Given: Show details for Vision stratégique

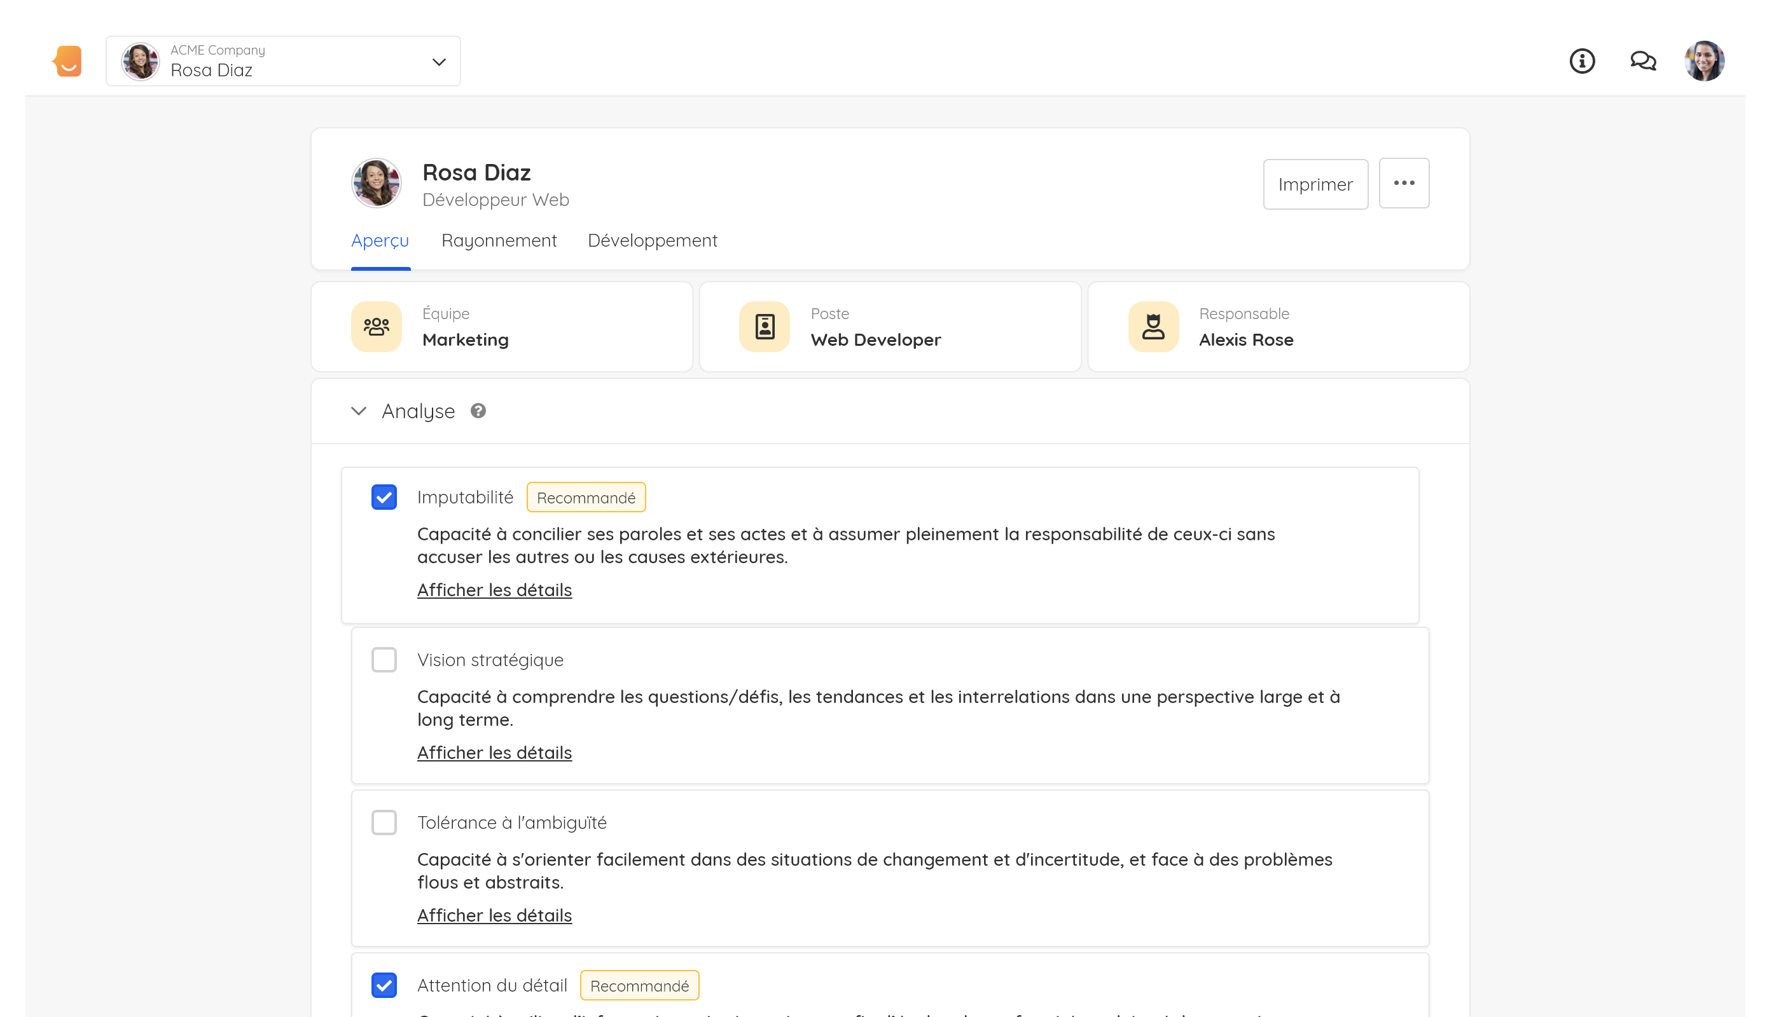Looking at the screenshot, I should click(494, 753).
